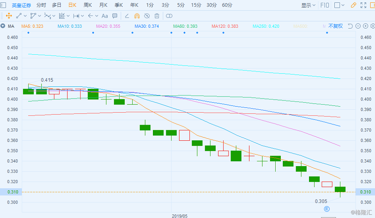
Task: Open the F10 company info
Action: tap(324, 5)
